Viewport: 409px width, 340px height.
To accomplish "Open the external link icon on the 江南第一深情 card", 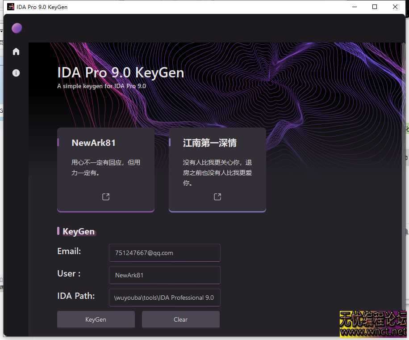I will coord(217,196).
